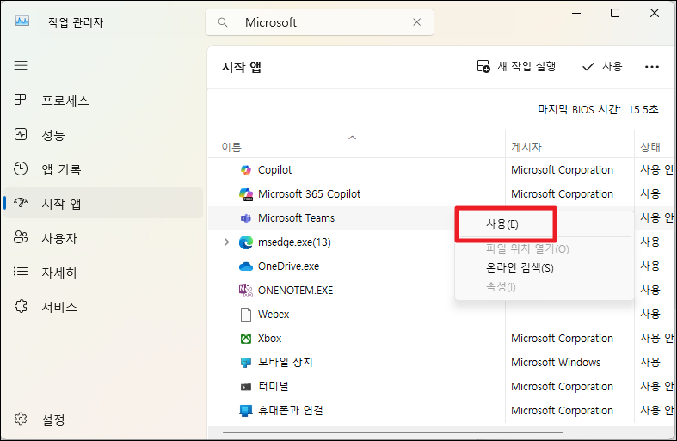
Task: Click the msedge.exe Edge icon
Action: (246, 242)
